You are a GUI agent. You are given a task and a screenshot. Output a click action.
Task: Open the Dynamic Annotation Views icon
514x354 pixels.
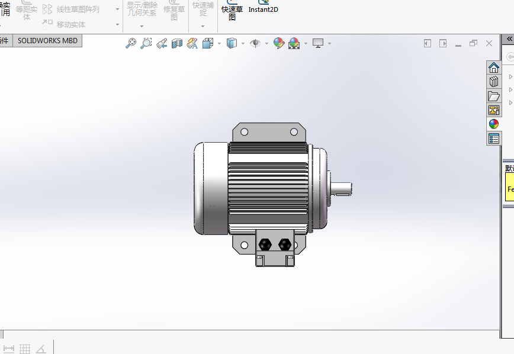pos(192,43)
